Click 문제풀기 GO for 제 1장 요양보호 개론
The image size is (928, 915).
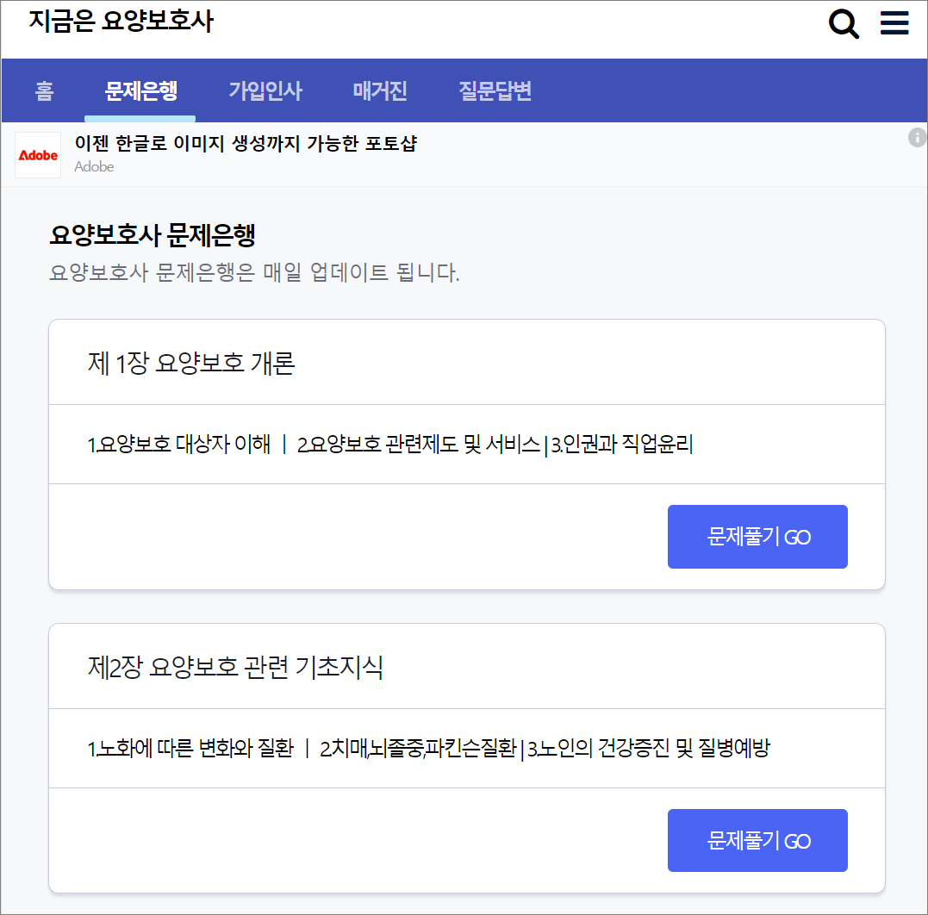(x=757, y=536)
